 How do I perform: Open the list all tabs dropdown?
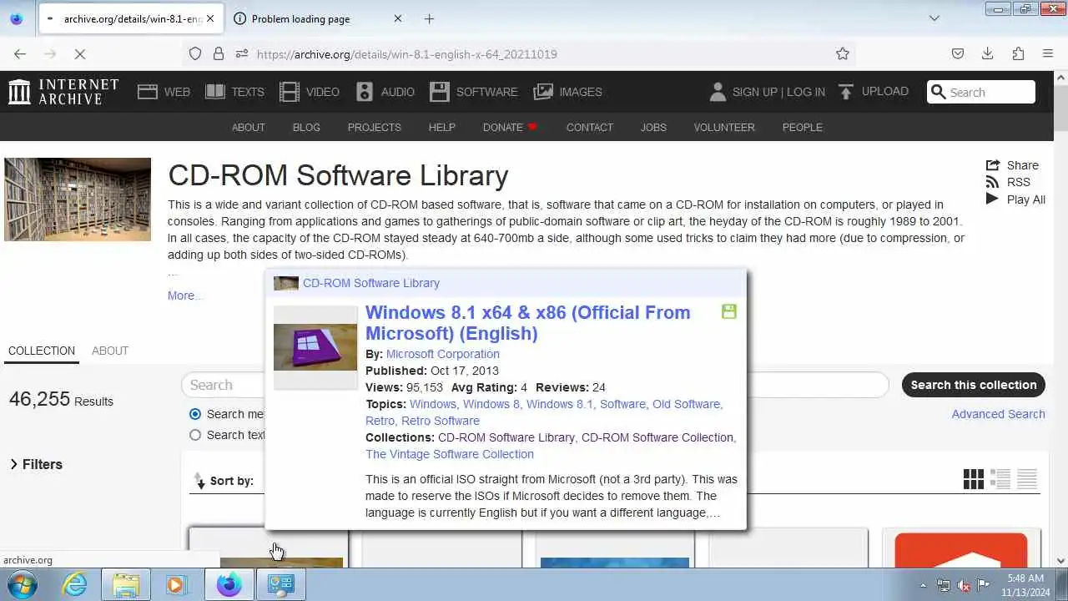coord(934,18)
